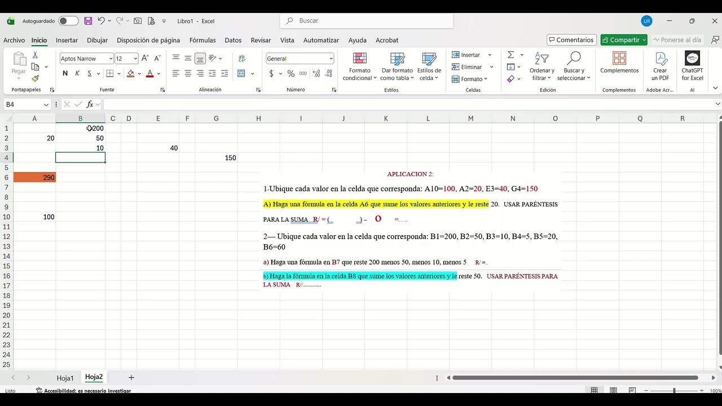Open the Vista ribbon tab
Viewport: 722px width, 406px height.
(287, 40)
